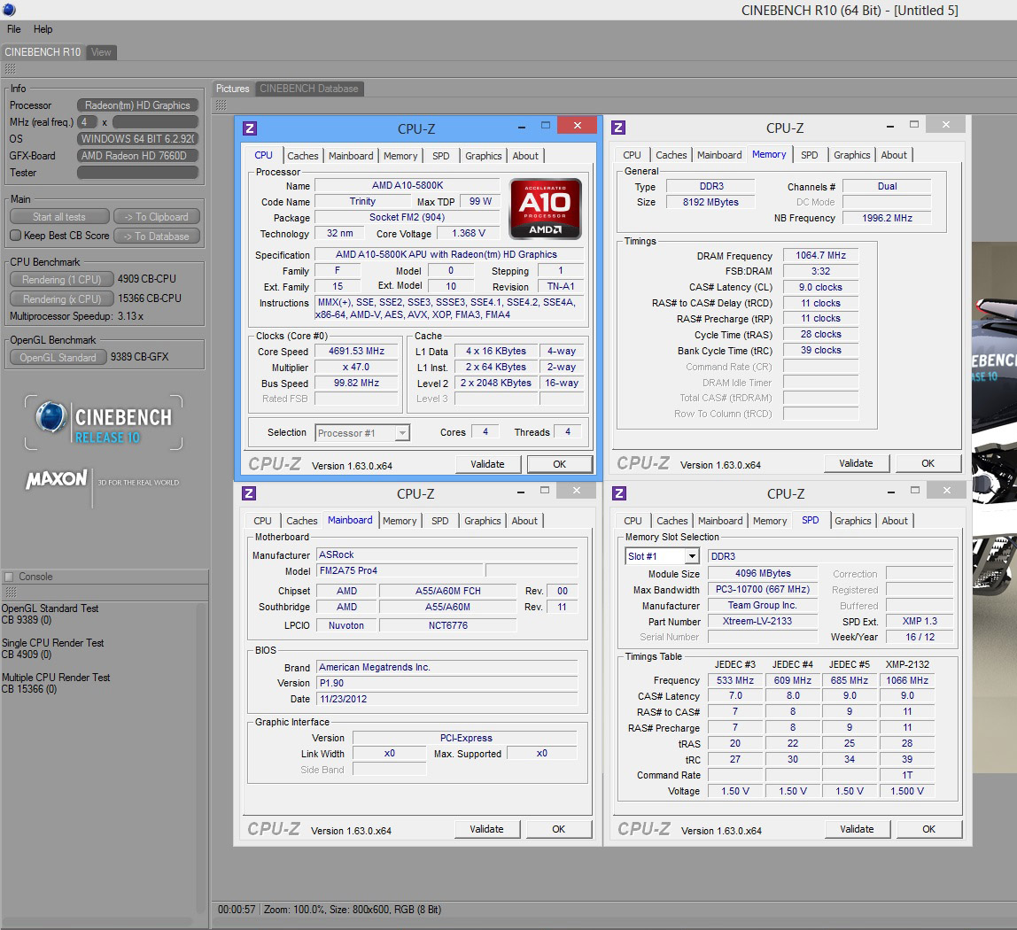Screen dimensions: 1017x930
Task: Click the 15366 CB-CPU score text
Action: (x=150, y=298)
